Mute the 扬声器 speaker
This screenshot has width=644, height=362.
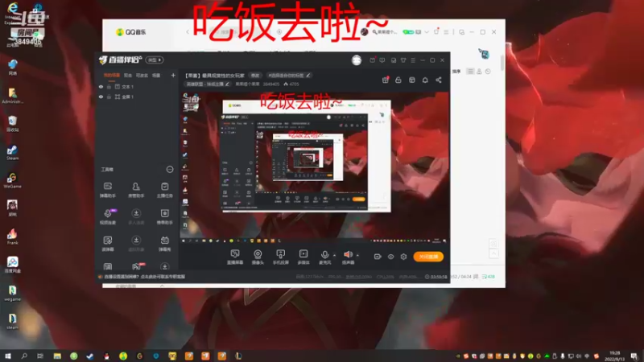[x=348, y=257]
